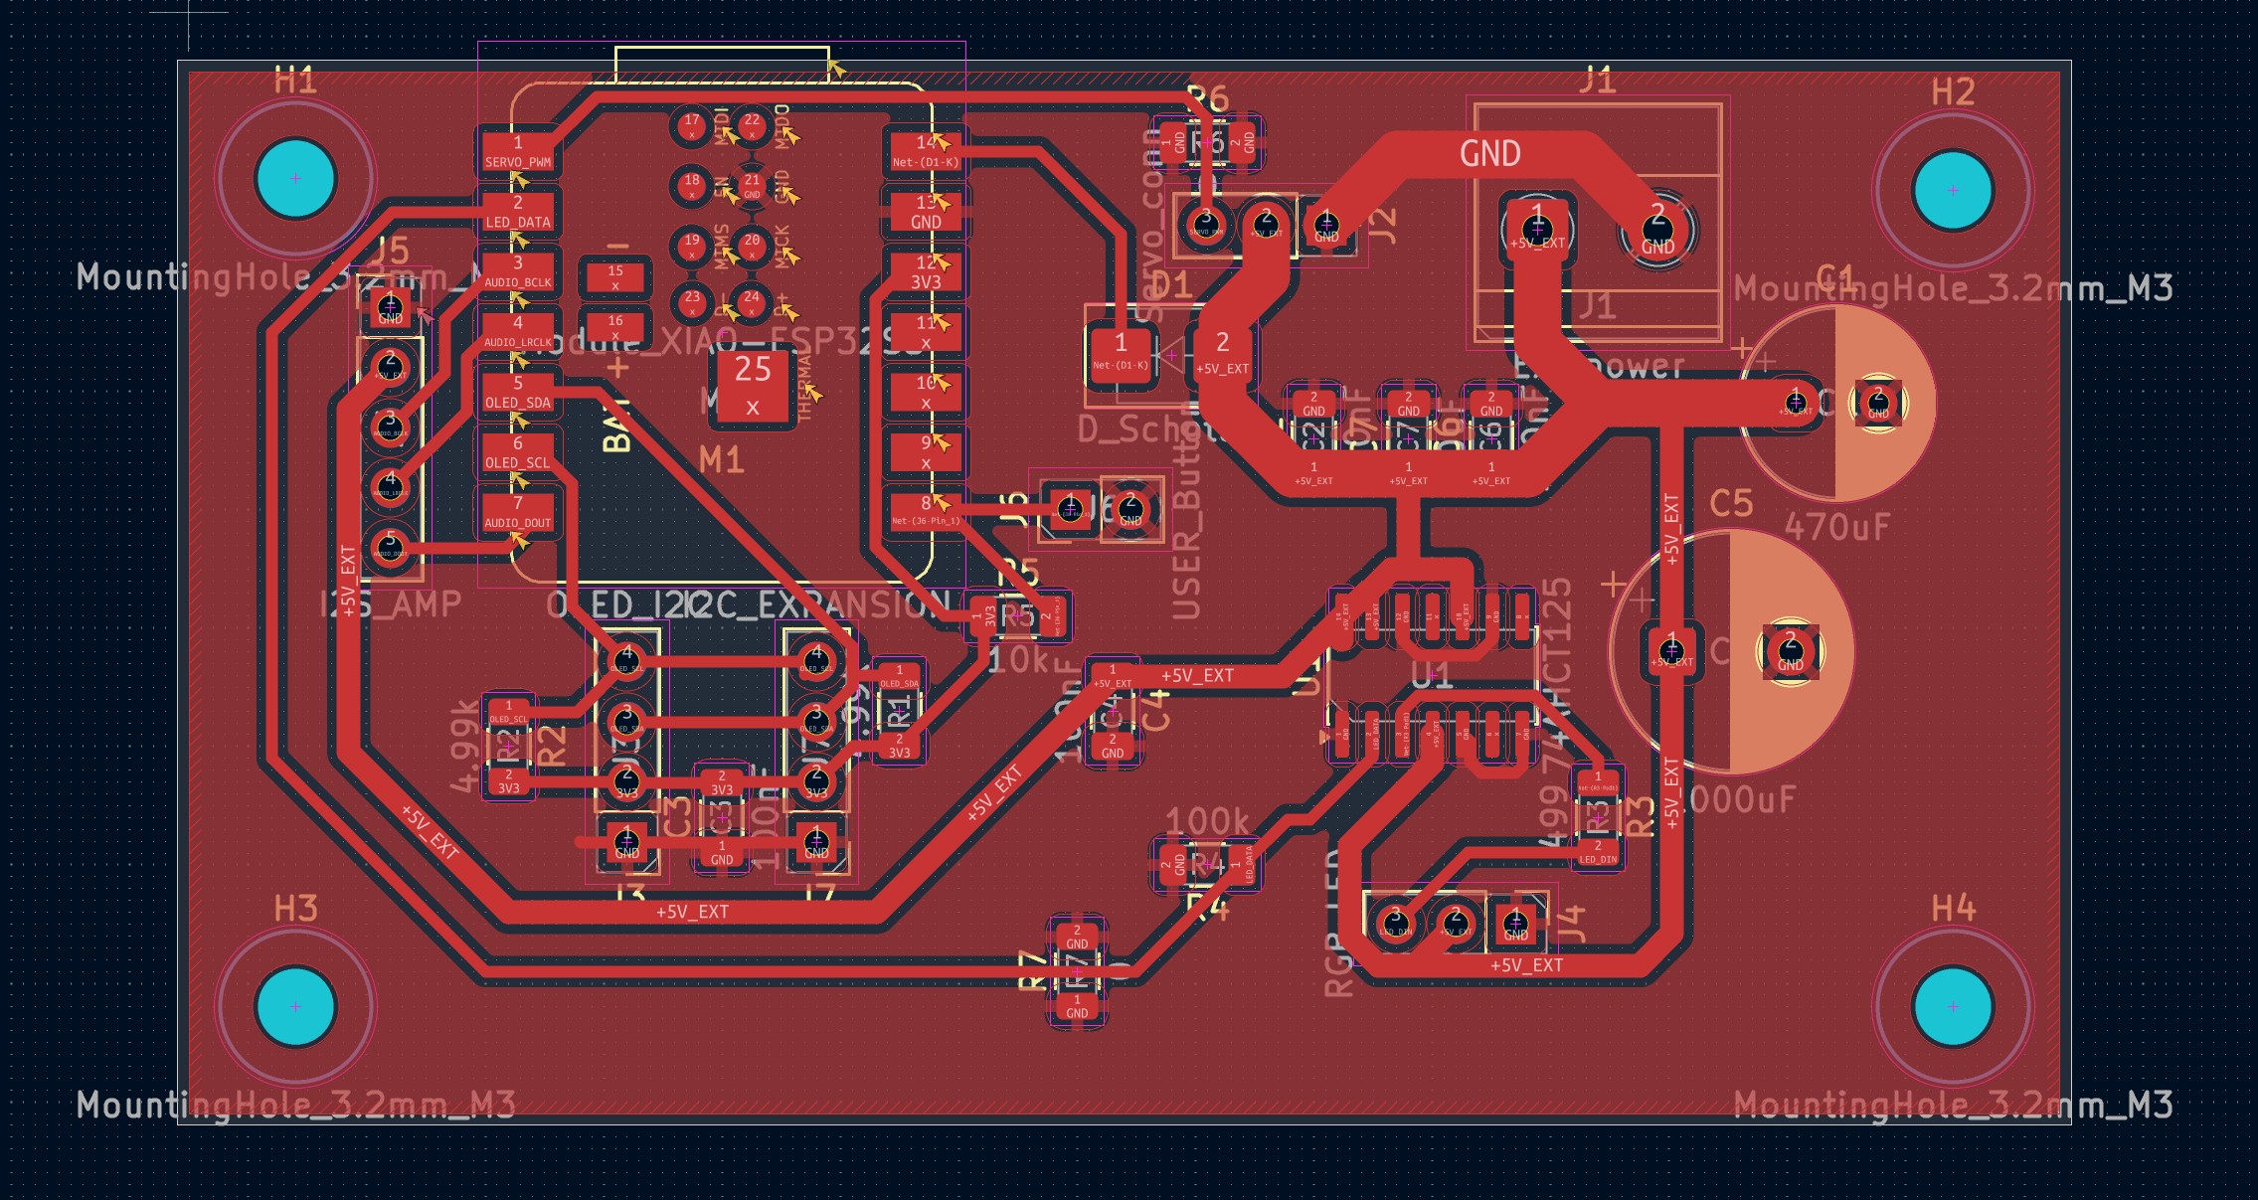Select J5 pad 1 GND square pad

pos(390,308)
